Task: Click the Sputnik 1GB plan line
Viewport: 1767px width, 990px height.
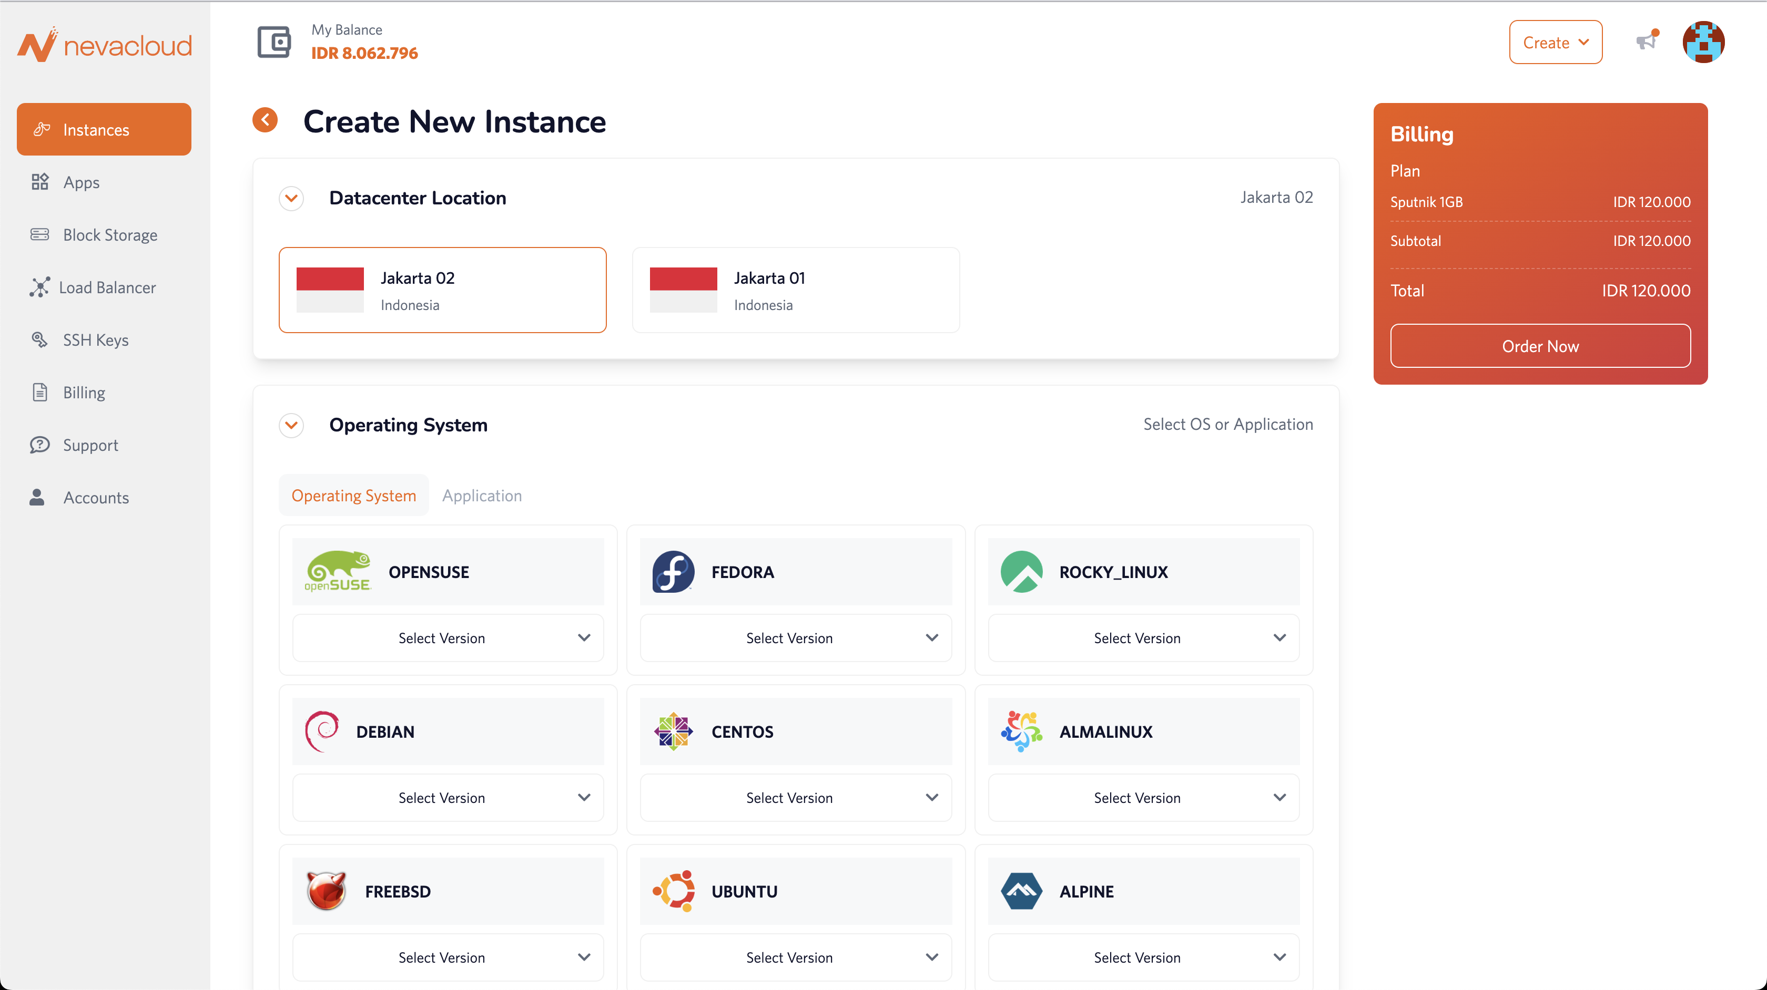Action: pyautogui.click(x=1540, y=202)
